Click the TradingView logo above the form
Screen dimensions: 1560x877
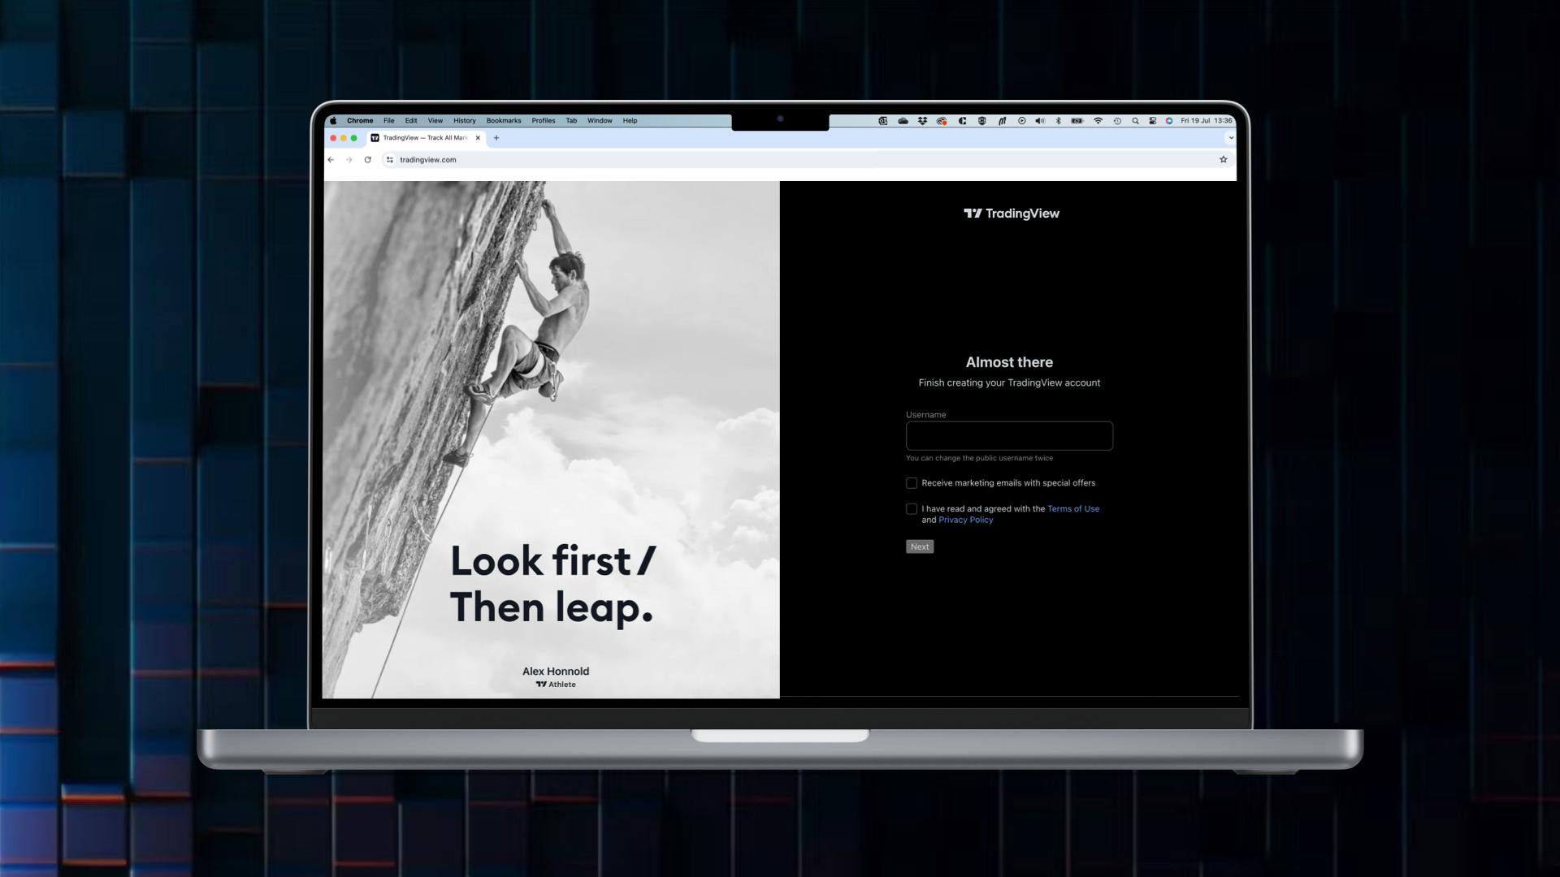pos(1011,214)
